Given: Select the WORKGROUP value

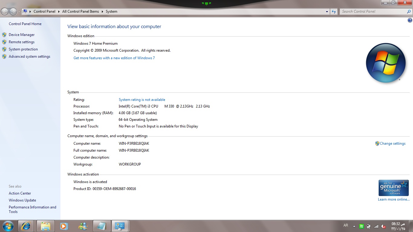Looking at the screenshot, I should [x=130, y=164].
